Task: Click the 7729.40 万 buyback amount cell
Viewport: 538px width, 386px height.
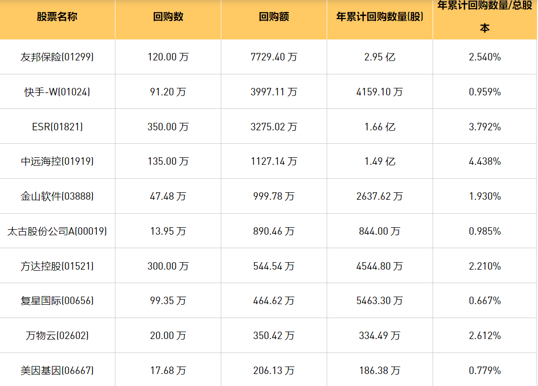Action: click(x=274, y=57)
